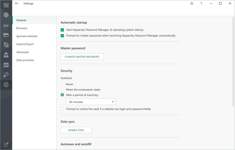This screenshot has height=150, width=235.
Task: Open the websites globe icon in sidebar
Action: [x=6, y=15]
